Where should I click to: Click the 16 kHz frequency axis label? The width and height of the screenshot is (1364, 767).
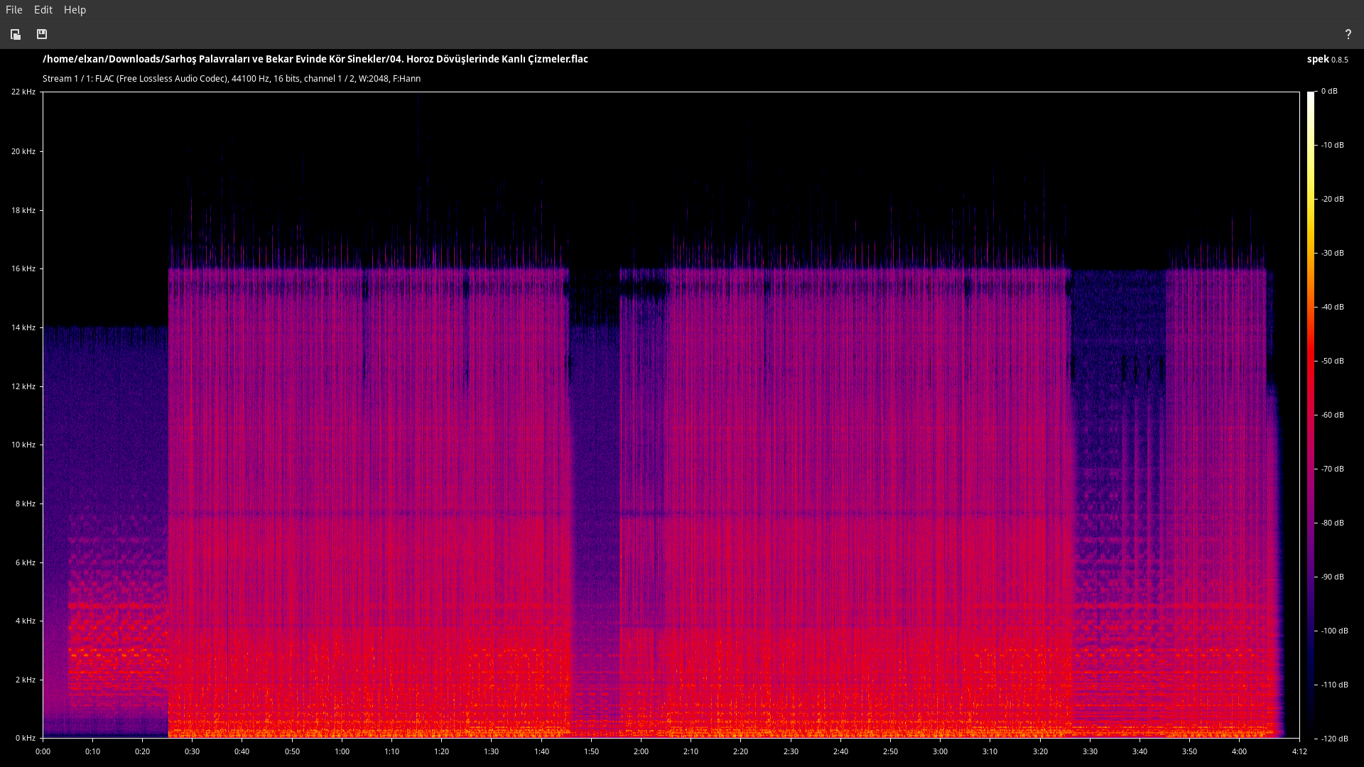click(x=23, y=268)
